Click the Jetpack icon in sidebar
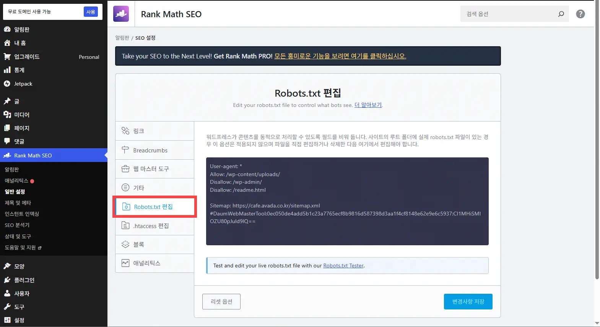Viewport: 600px width, 327px height. (7, 84)
